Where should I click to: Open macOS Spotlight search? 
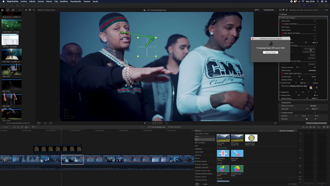point(317,1)
